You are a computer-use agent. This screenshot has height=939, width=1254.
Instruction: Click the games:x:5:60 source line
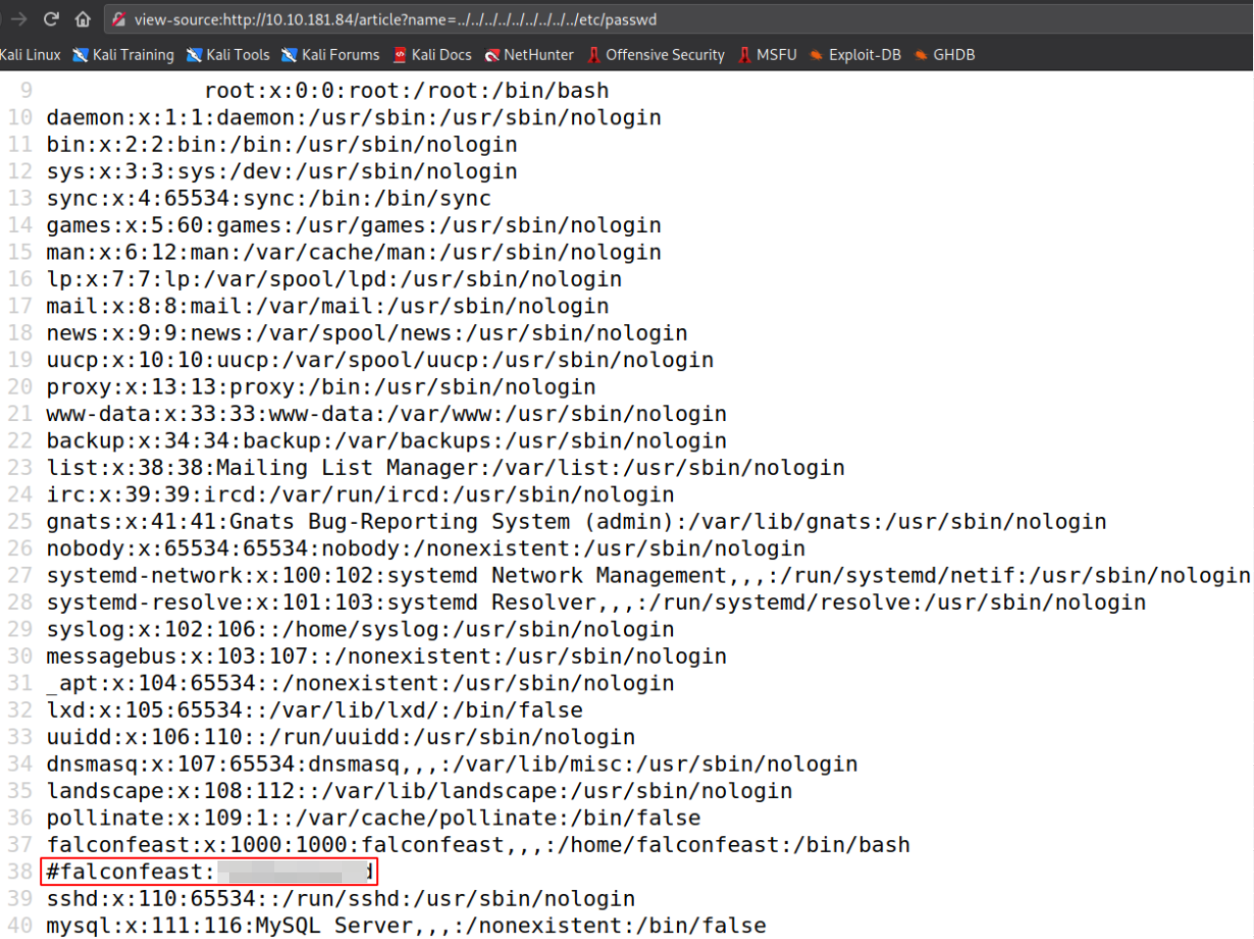coord(354,225)
